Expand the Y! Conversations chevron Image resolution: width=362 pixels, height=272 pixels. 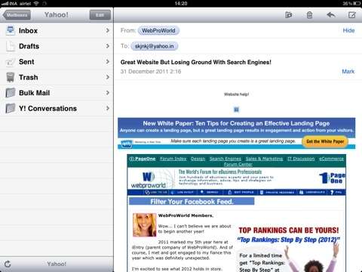(x=108, y=108)
